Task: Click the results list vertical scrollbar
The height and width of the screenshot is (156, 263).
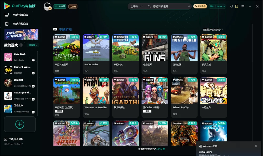Action: pos(252,82)
